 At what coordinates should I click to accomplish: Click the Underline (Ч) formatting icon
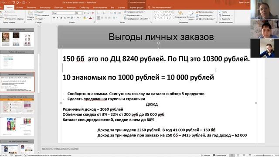point(61,17)
